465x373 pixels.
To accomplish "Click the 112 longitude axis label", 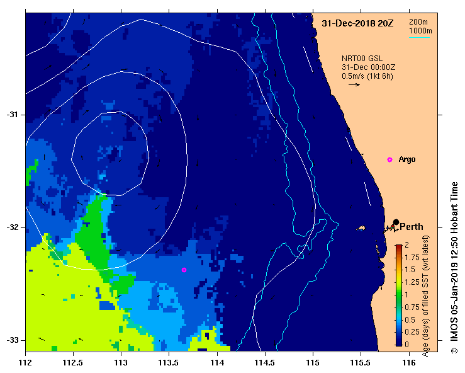I will coord(26,363).
